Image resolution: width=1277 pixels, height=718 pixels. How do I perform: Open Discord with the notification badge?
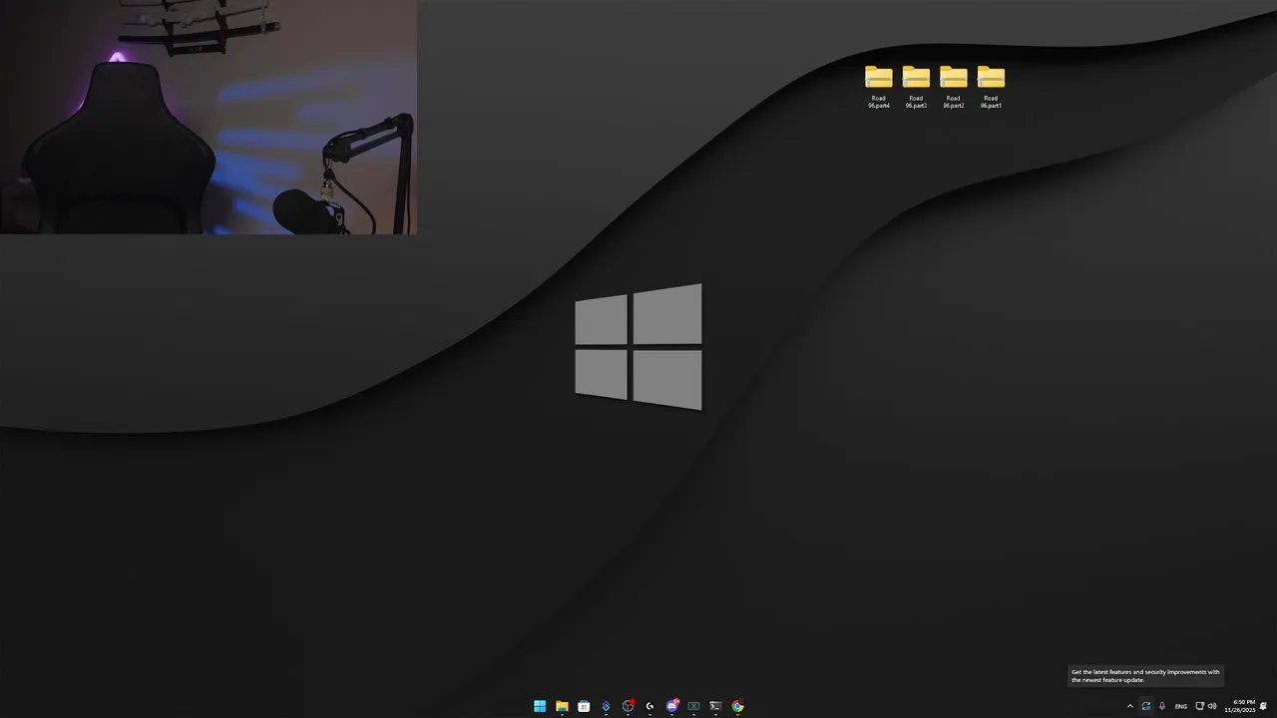[671, 706]
